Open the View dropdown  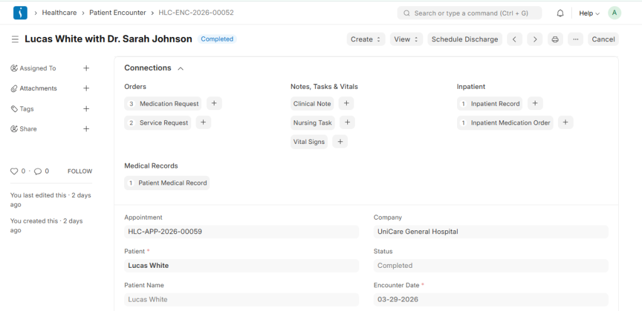[x=406, y=39]
